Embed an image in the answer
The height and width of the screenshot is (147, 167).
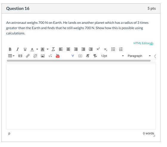[x=43, y=56]
